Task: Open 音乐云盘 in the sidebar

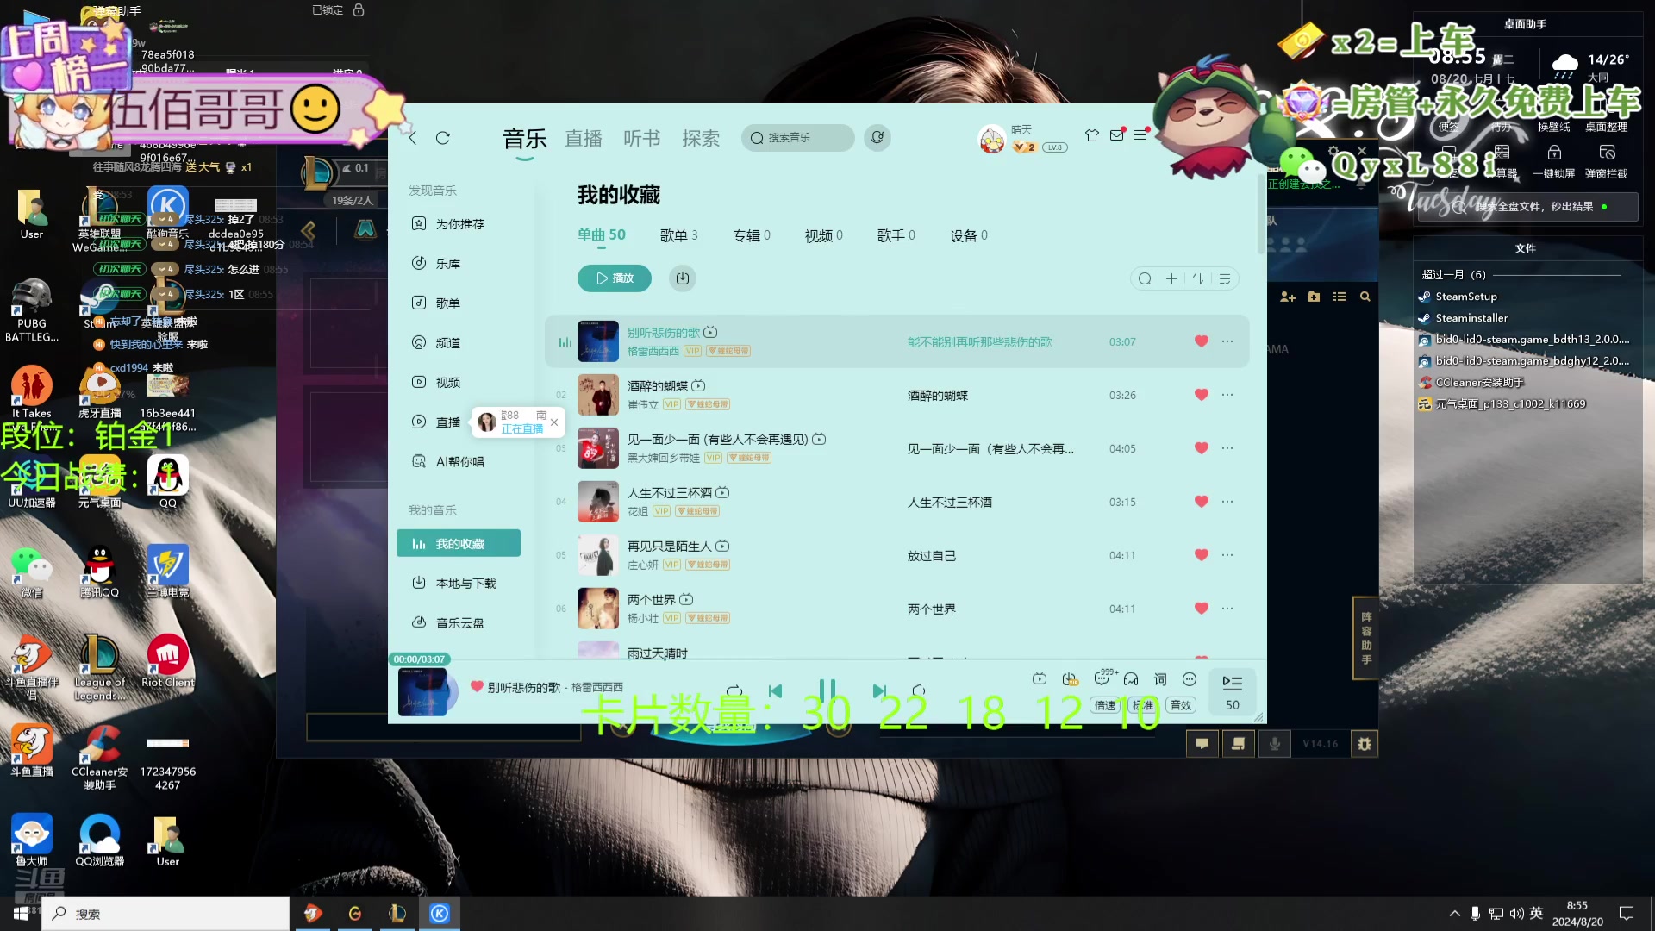Action: (x=459, y=623)
